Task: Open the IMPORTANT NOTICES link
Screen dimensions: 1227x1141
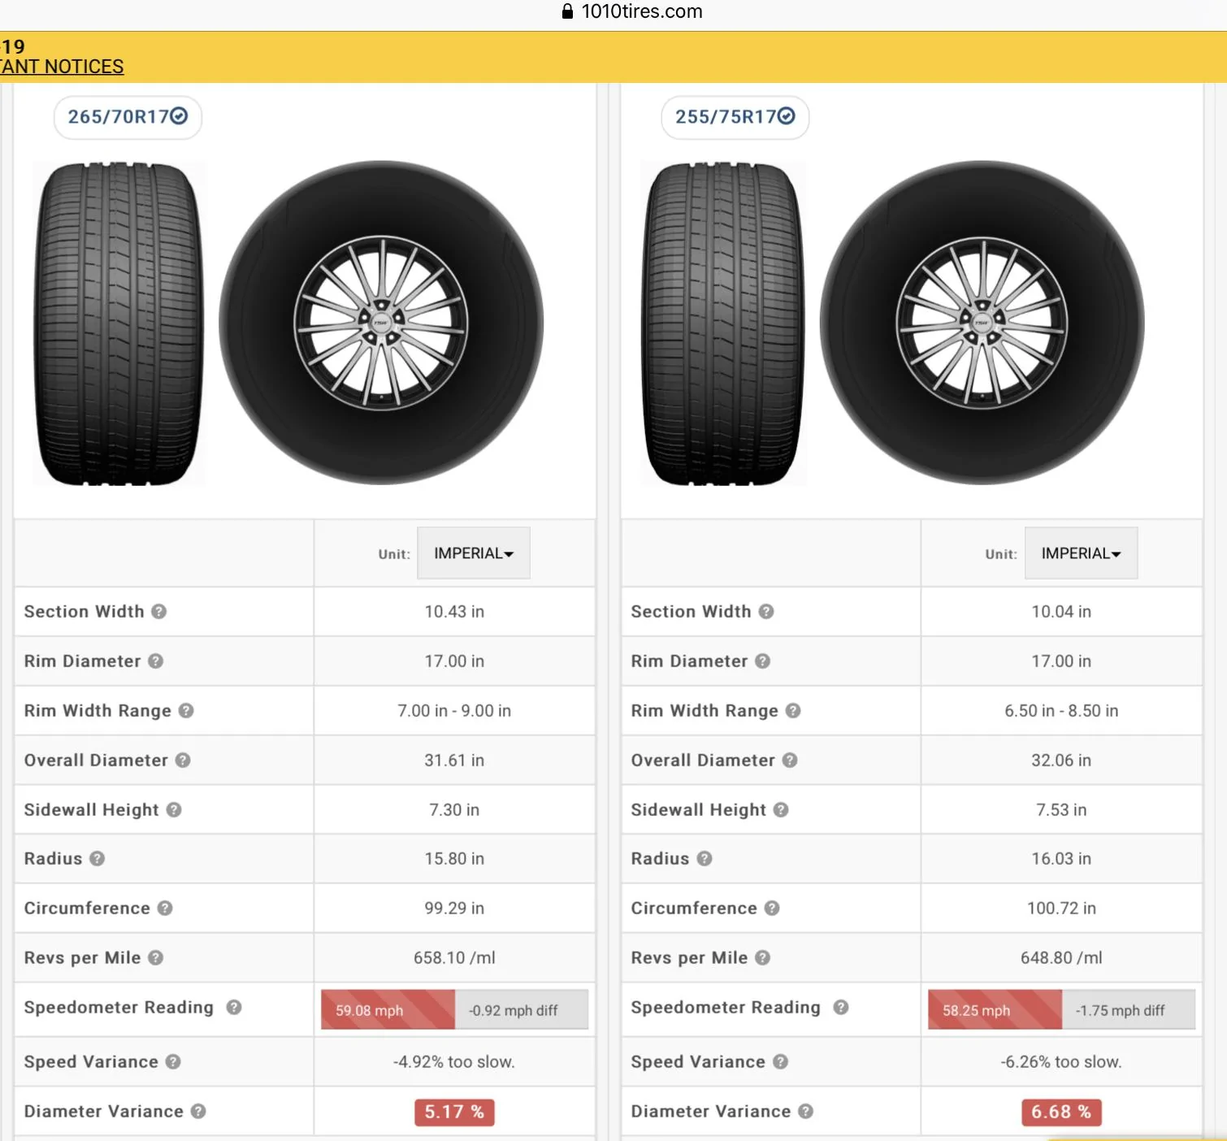Action: [x=62, y=67]
